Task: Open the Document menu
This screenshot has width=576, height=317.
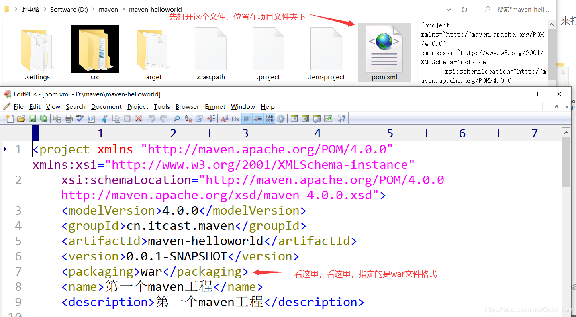Action: click(106, 106)
